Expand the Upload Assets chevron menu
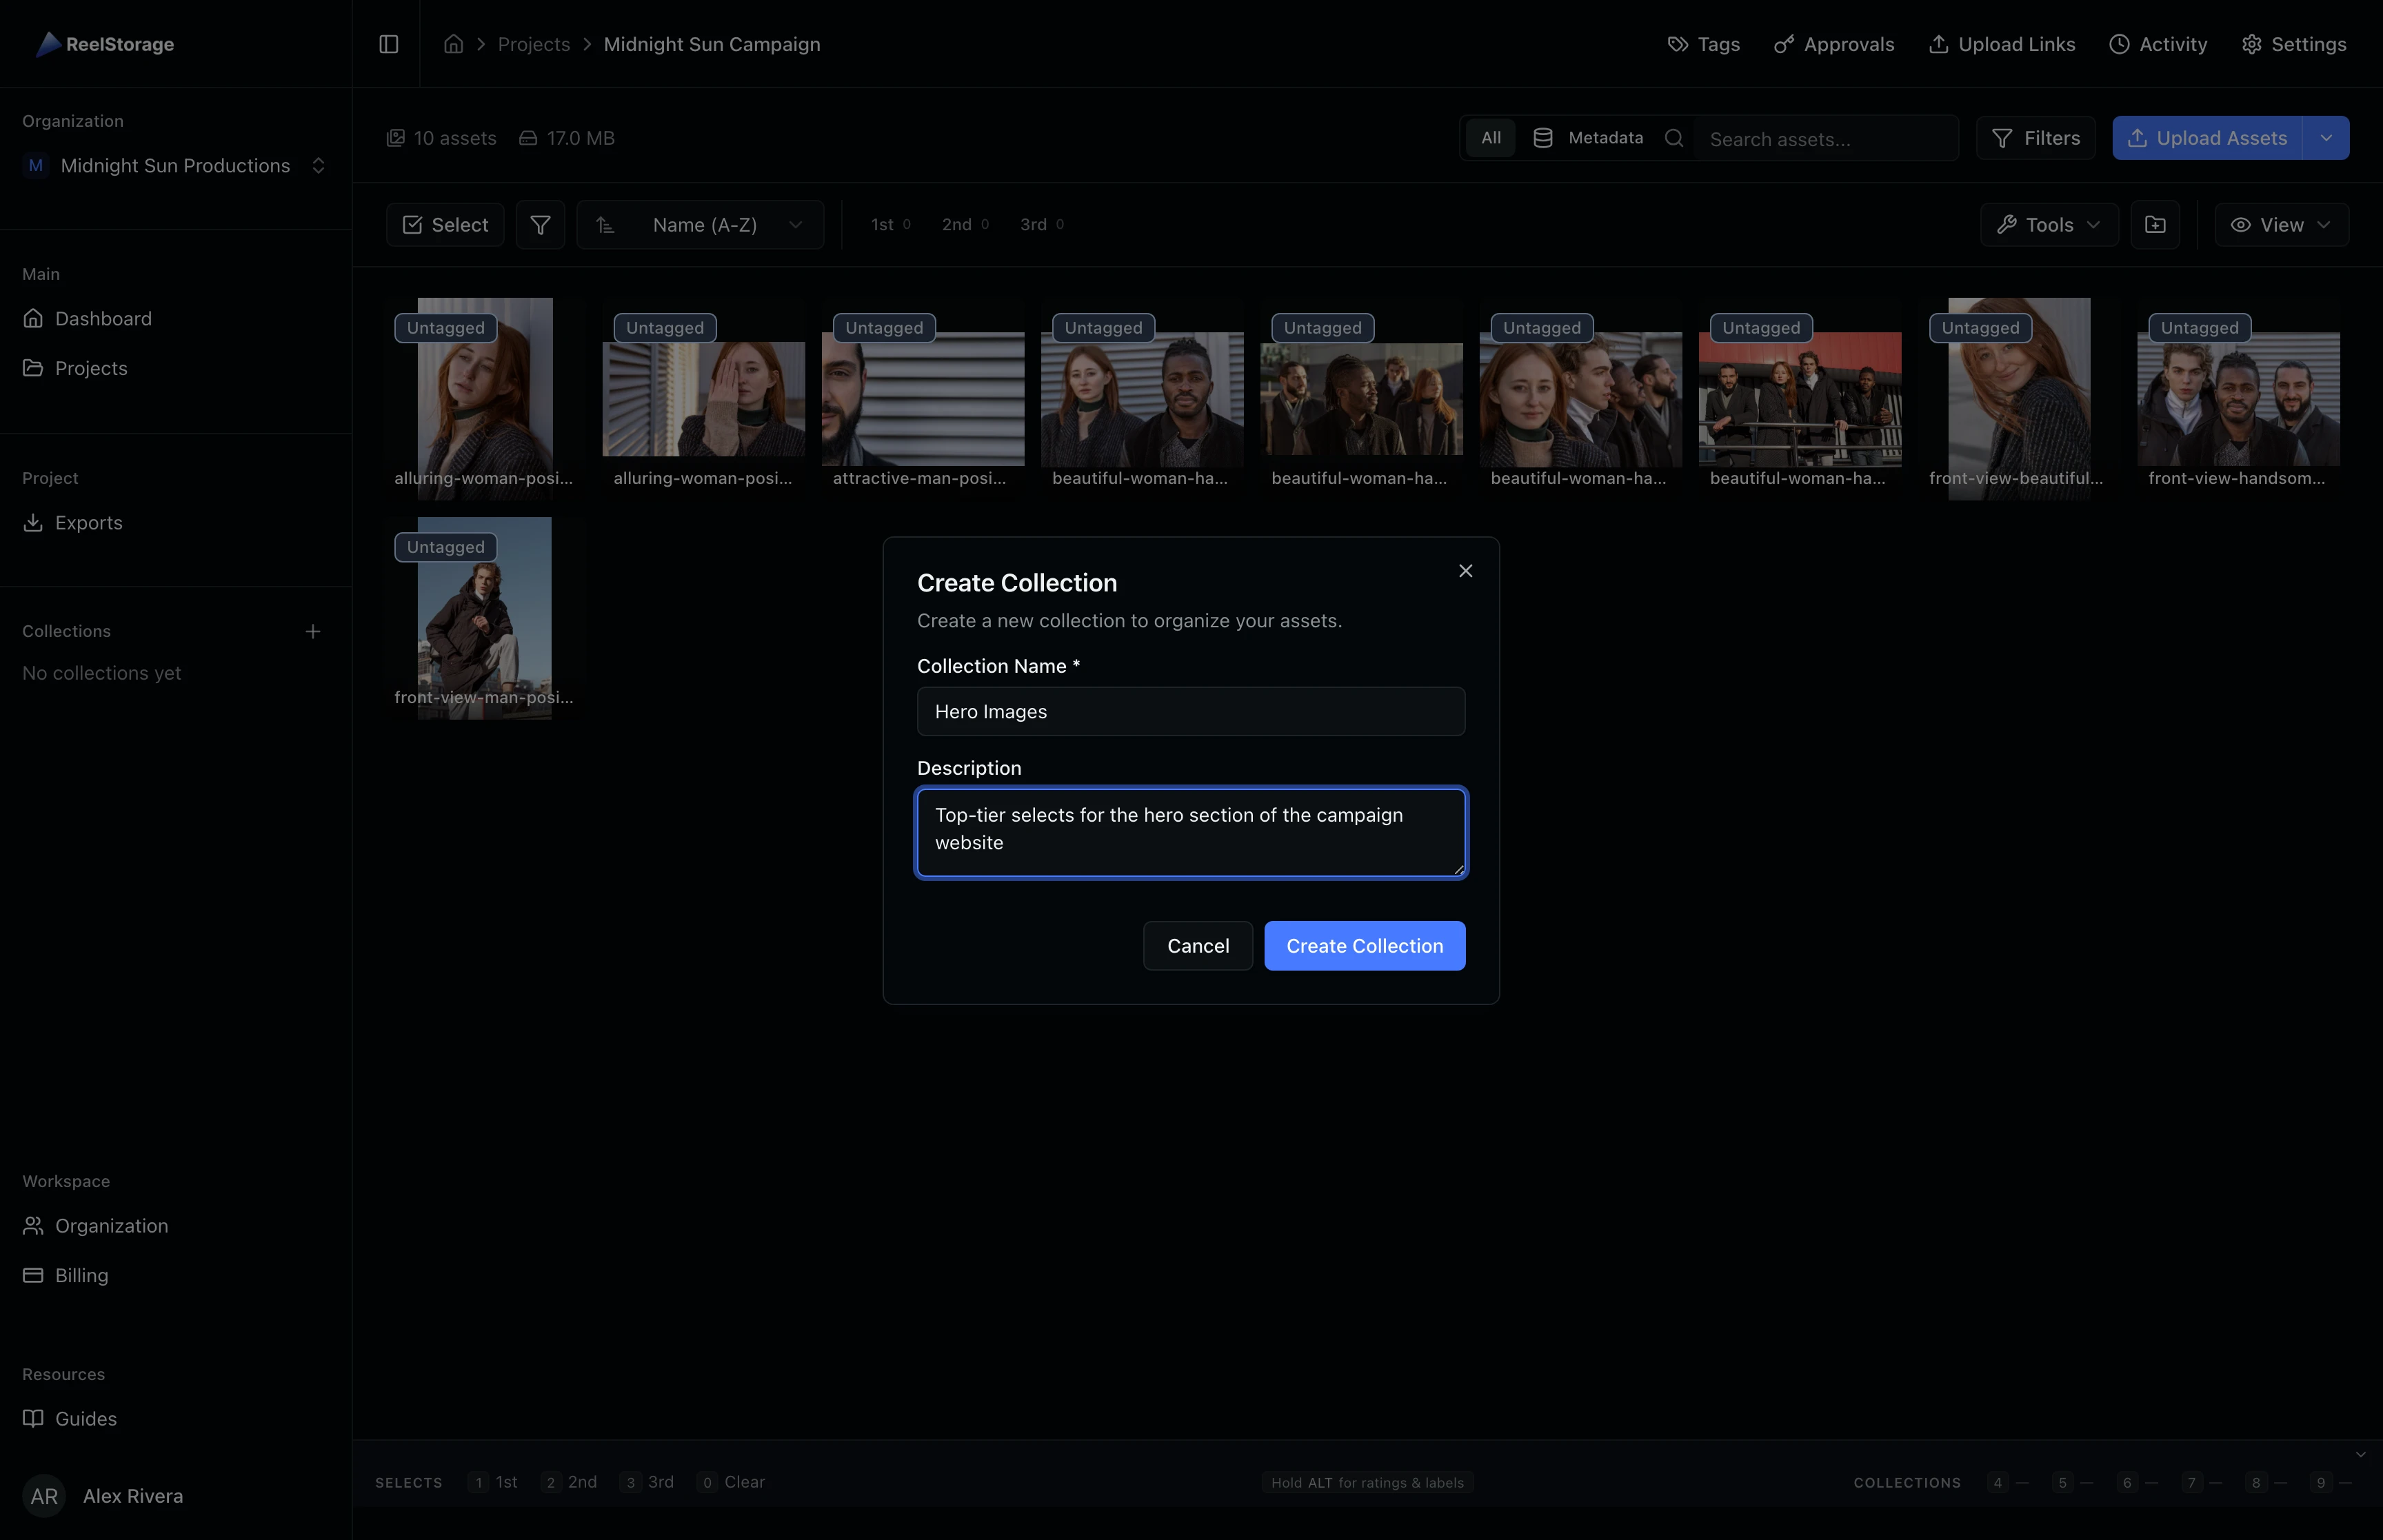 coord(2327,137)
